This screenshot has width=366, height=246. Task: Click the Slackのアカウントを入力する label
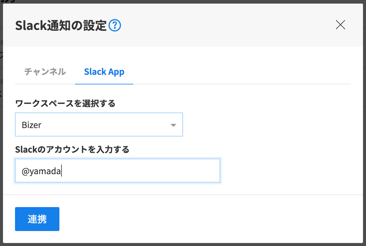tap(72, 149)
